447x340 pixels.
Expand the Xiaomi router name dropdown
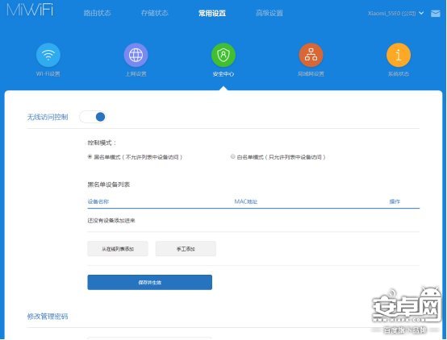[395, 13]
